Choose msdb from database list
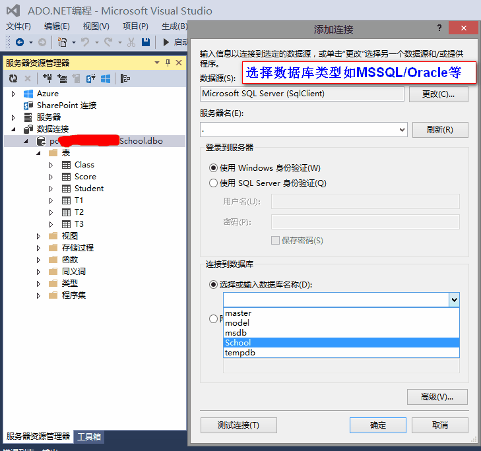The image size is (481, 451). (x=341, y=333)
